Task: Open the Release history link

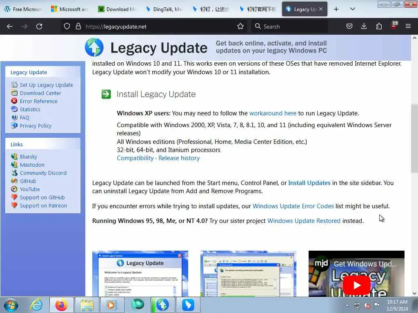Action: coord(179,158)
